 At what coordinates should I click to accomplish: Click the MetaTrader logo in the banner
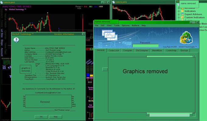[186, 37]
